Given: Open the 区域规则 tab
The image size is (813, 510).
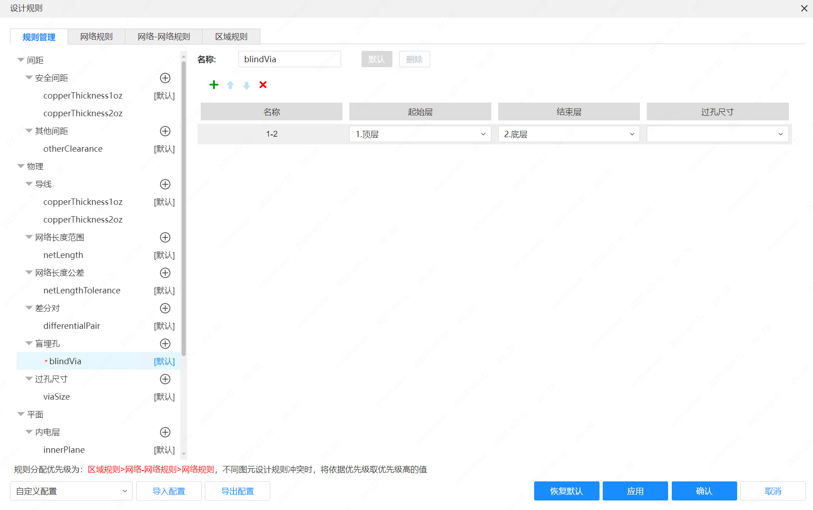Looking at the screenshot, I should [231, 36].
